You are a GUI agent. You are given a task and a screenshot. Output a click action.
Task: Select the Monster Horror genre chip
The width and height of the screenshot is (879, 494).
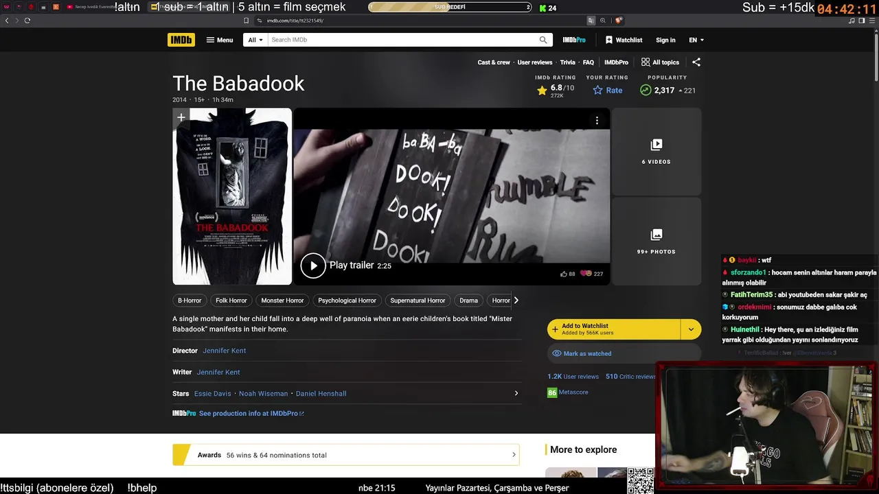coord(282,301)
